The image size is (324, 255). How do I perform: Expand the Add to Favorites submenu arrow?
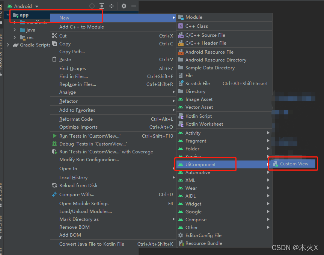coord(173,110)
